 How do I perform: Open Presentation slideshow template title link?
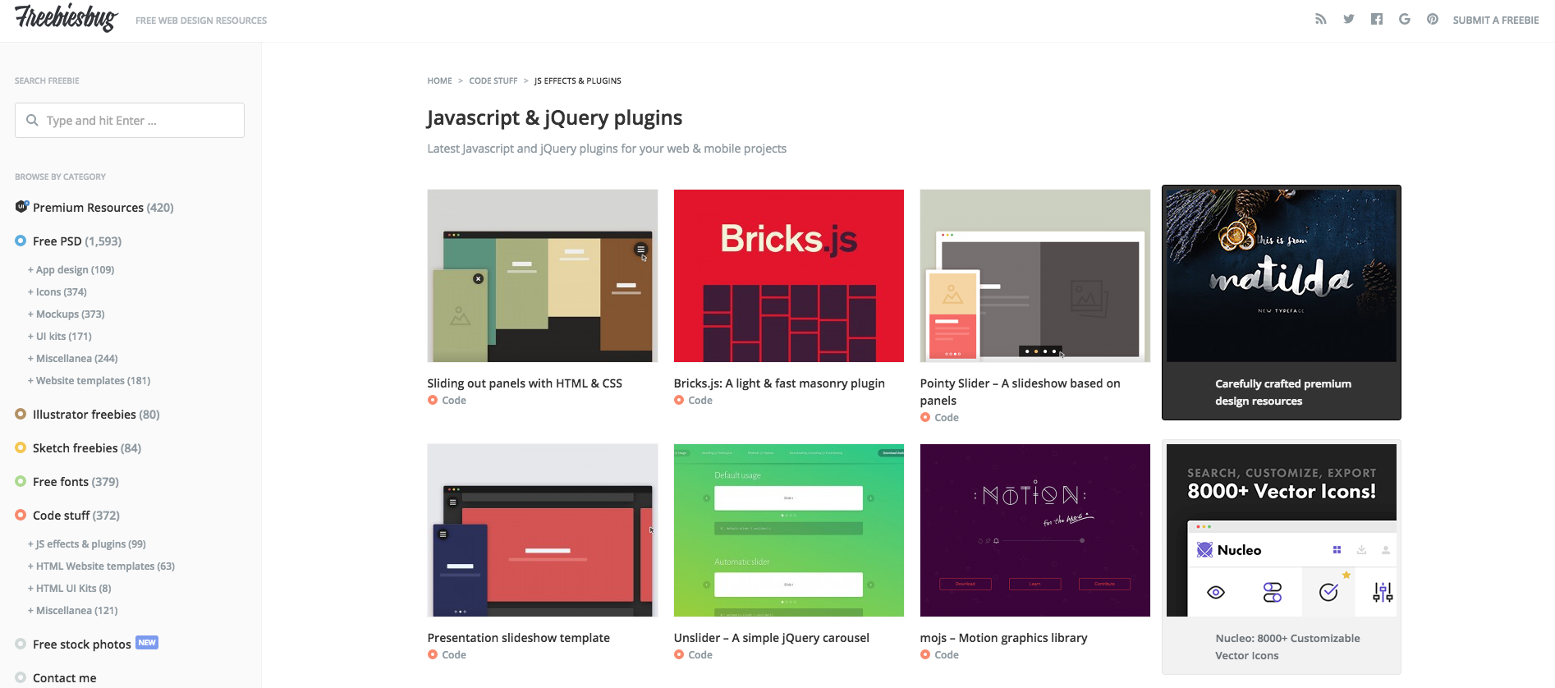[519, 638]
